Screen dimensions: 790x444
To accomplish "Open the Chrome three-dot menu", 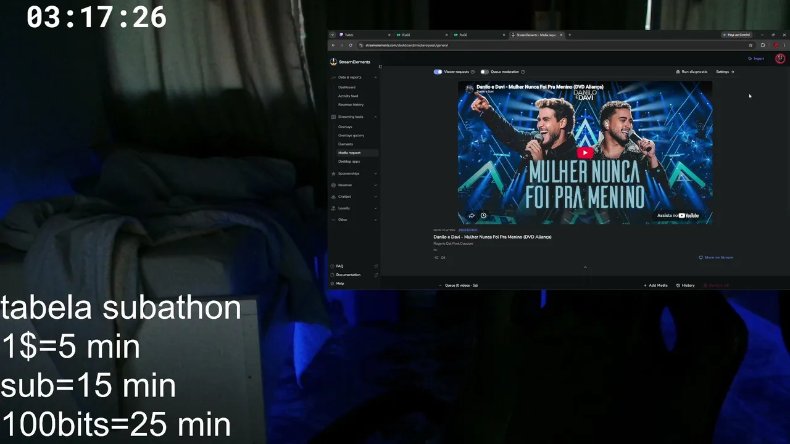I will [784, 45].
